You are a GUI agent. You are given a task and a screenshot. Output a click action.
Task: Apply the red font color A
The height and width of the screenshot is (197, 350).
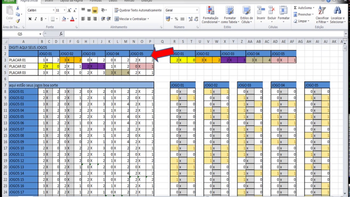point(72,19)
